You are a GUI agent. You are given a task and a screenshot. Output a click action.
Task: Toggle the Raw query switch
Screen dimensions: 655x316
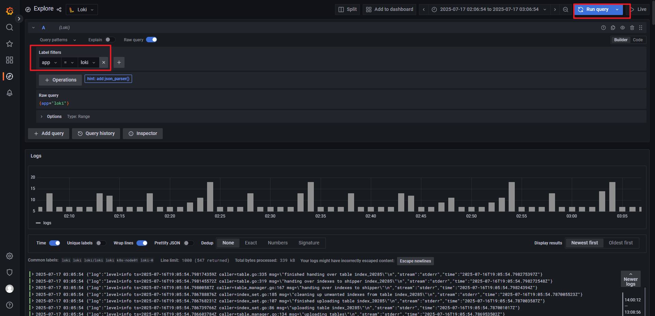click(x=151, y=40)
